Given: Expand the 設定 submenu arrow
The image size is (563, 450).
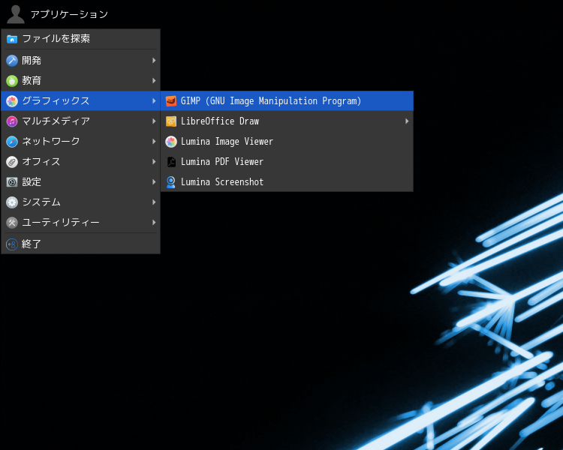Looking at the screenshot, I should point(154,182).
